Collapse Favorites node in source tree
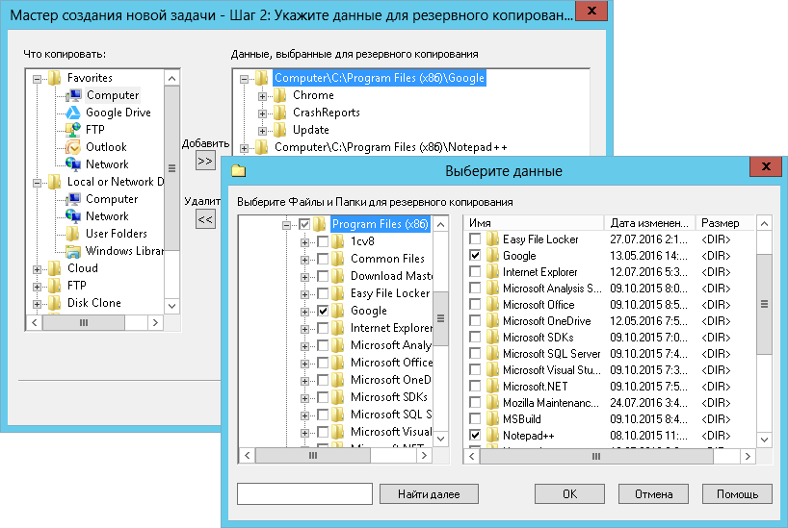The width and height of the screenshot is (788, 528). pyautogui.click(x=37, y=79)
